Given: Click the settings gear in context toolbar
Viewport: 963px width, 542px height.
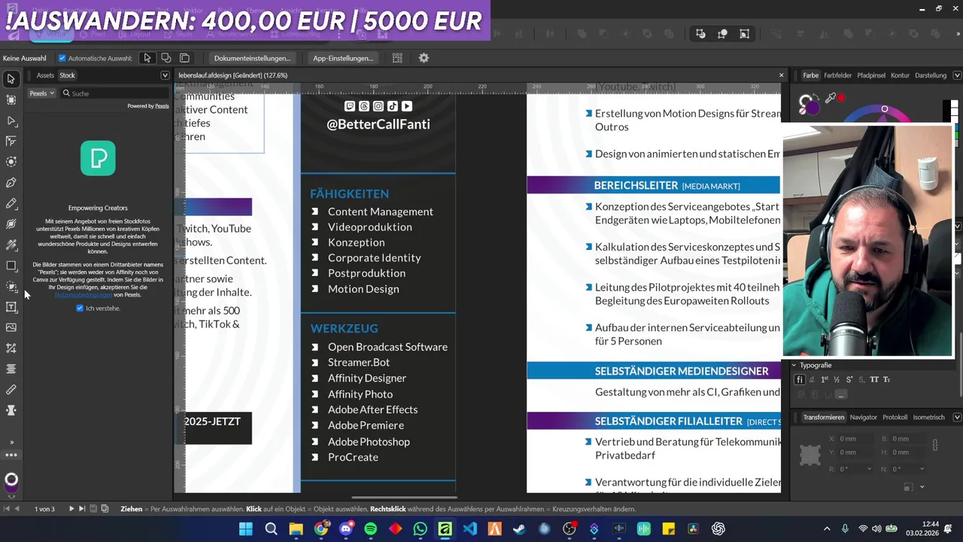Looking at the screenshot, I should pos(424,58).
